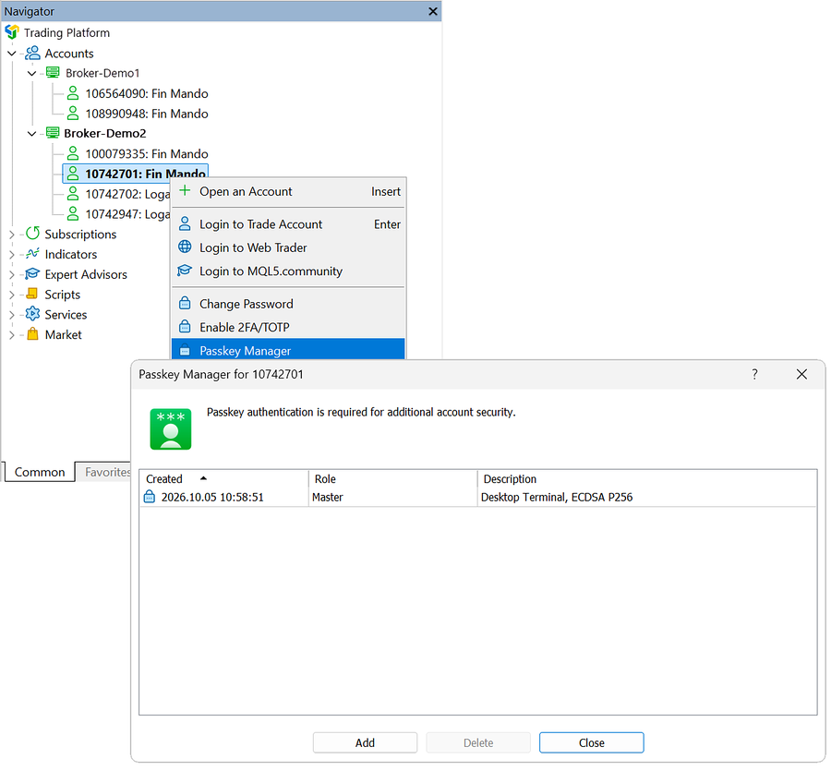
Task: Collapse the Broker-Demo1 node
Action: 31,73
